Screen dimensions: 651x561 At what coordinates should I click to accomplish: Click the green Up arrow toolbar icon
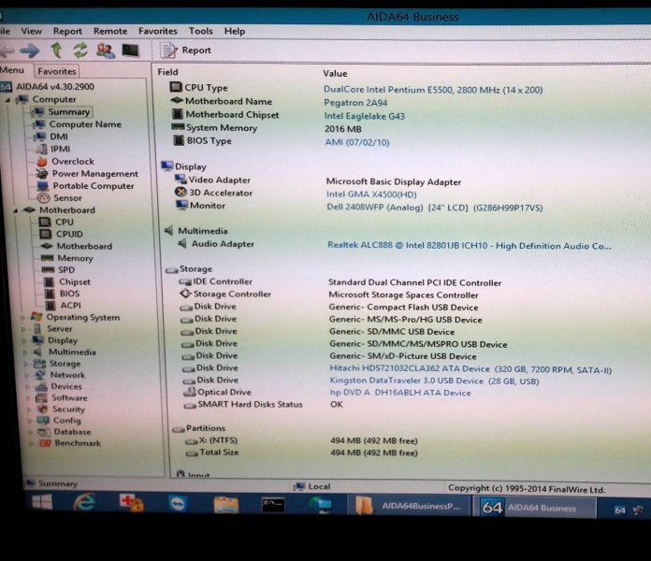[x=57, y=50]
